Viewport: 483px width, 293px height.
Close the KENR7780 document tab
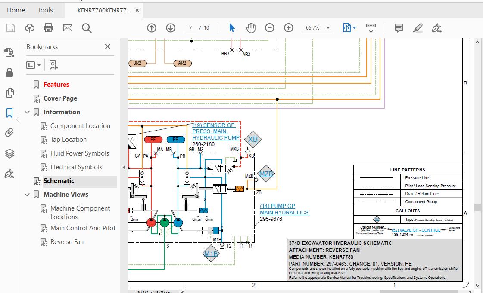click(137, 10)
